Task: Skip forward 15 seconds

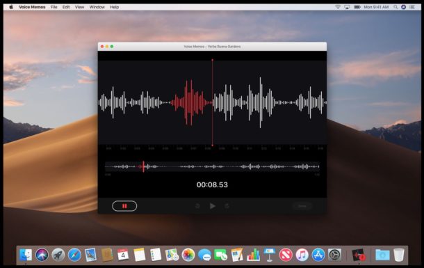Action: (227, 206)
